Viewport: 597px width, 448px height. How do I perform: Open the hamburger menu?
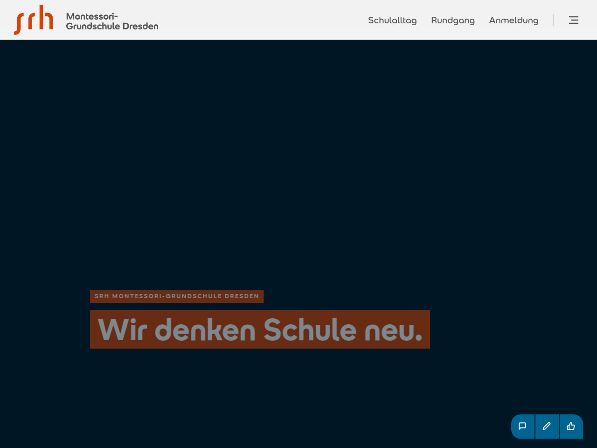point(573,20)
